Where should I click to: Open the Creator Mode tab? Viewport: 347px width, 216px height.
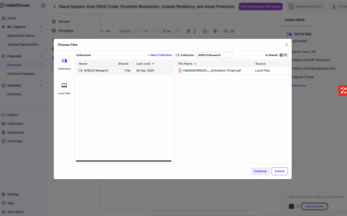(x=294, y=20)
